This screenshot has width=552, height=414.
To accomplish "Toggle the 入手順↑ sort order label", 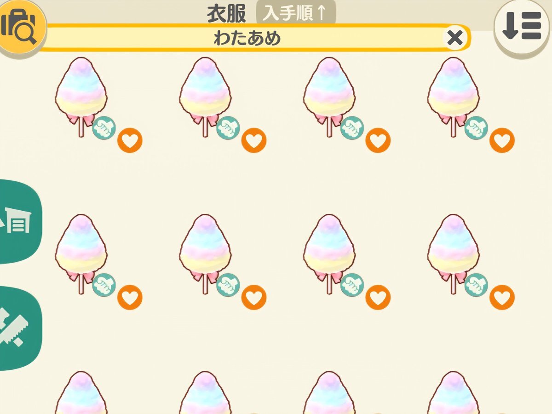I will (296, 13).
